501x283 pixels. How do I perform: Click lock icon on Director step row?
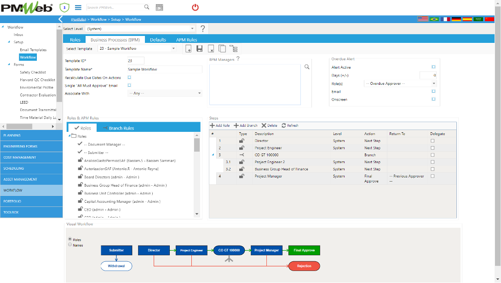(x=242, y=141)
